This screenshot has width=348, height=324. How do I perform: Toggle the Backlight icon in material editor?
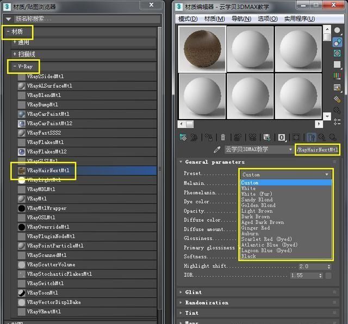337,42
